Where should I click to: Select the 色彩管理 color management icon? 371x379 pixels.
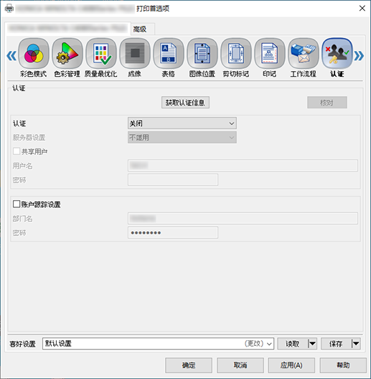[x=67, y=54]
